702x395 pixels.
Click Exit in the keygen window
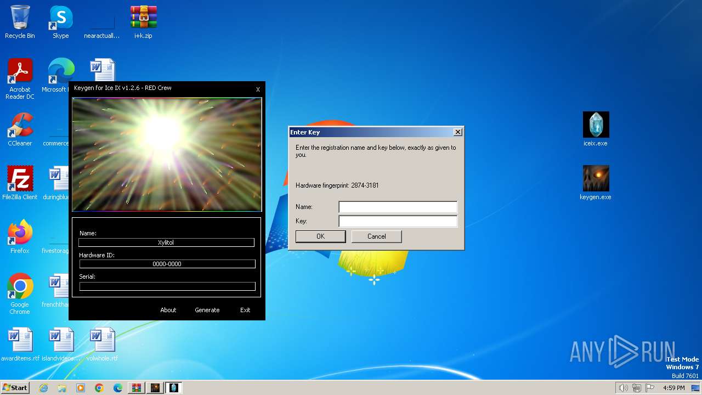pos(245,310)
